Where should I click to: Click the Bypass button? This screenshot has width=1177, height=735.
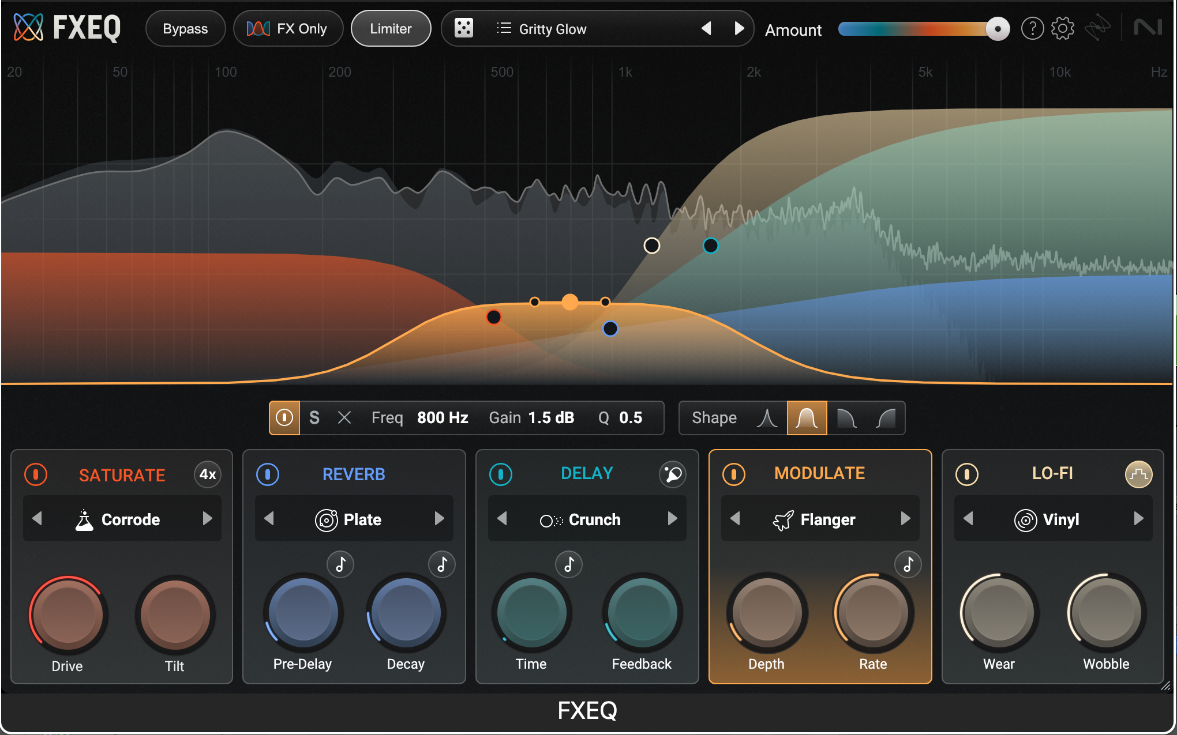[185, 28]
